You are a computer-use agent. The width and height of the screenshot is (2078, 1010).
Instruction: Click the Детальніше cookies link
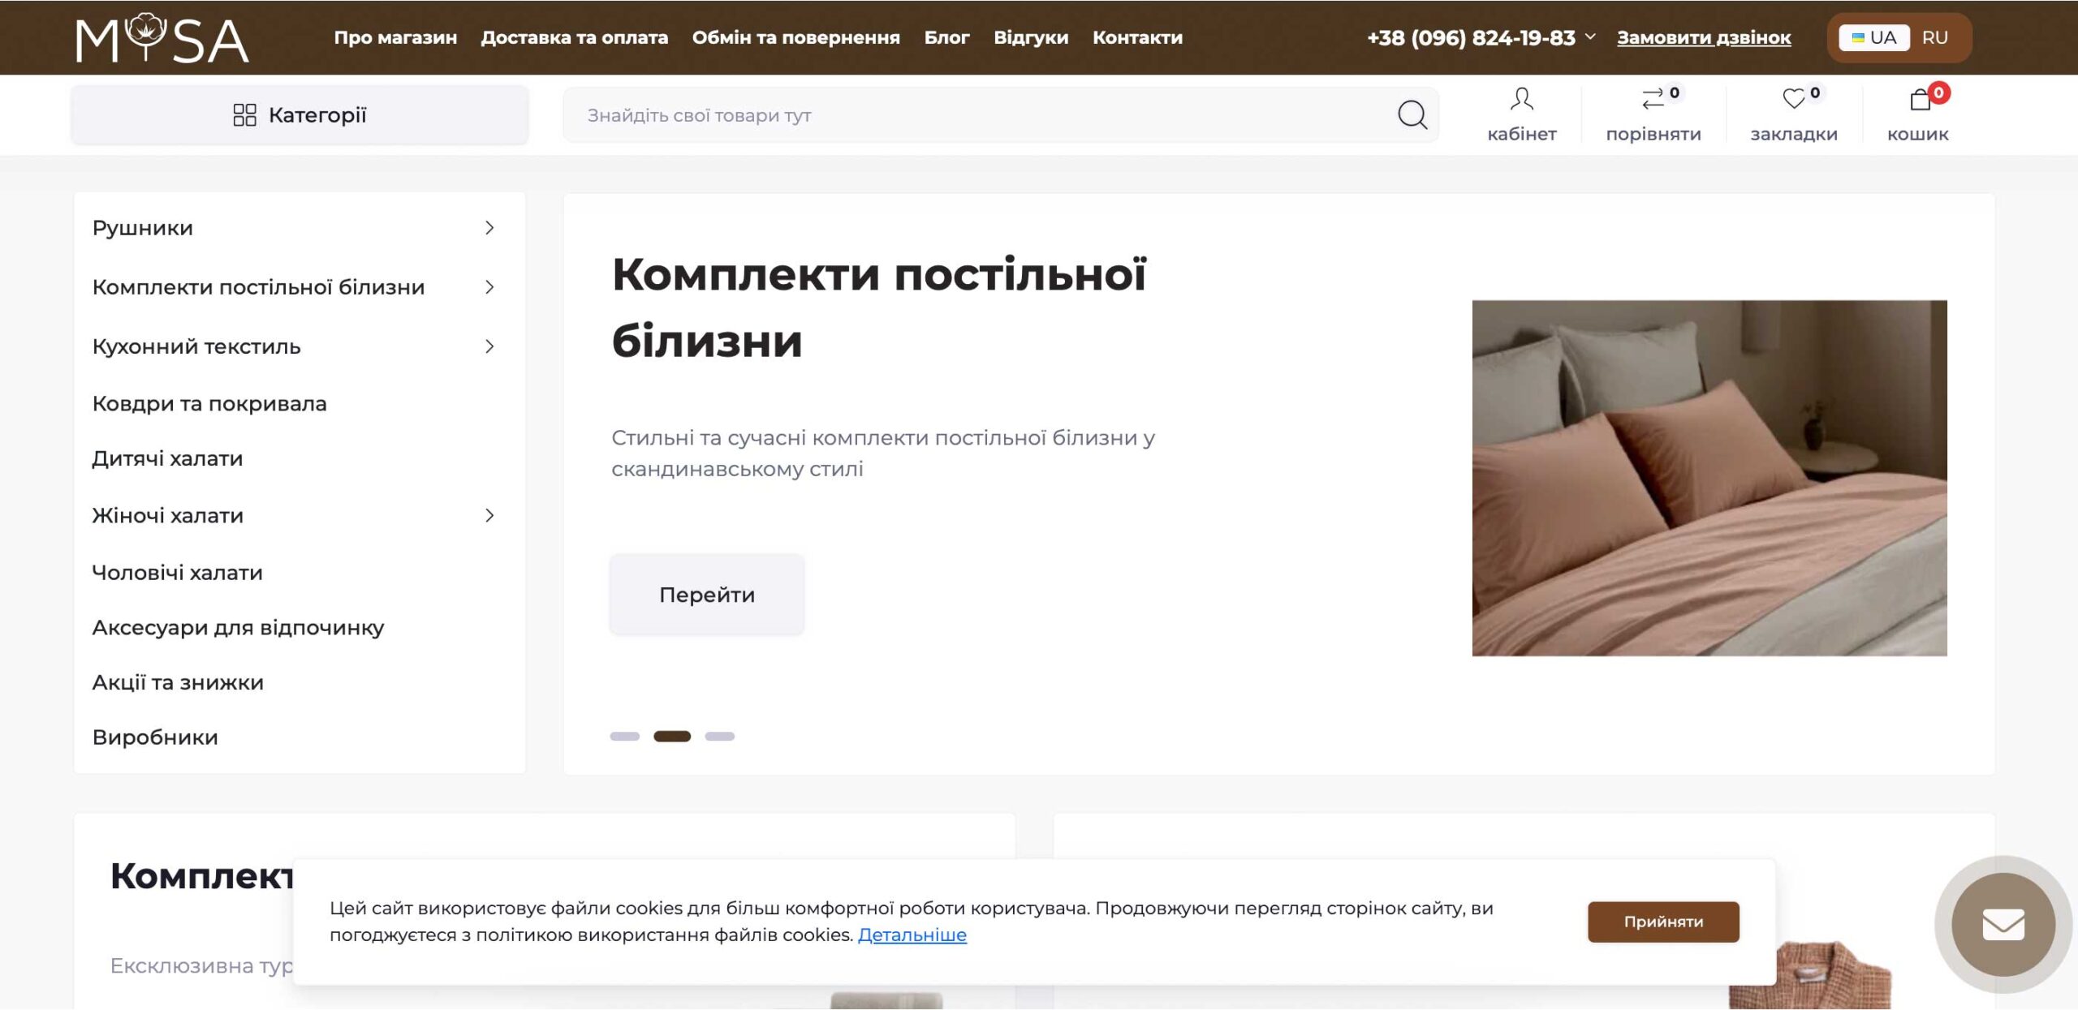(x=912, y=935)
